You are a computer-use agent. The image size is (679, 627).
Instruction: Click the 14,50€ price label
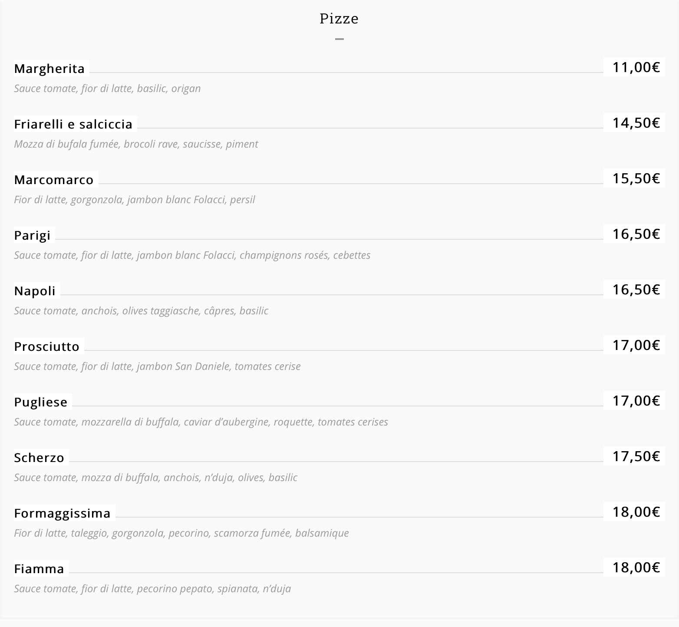[x=636, y=123]
